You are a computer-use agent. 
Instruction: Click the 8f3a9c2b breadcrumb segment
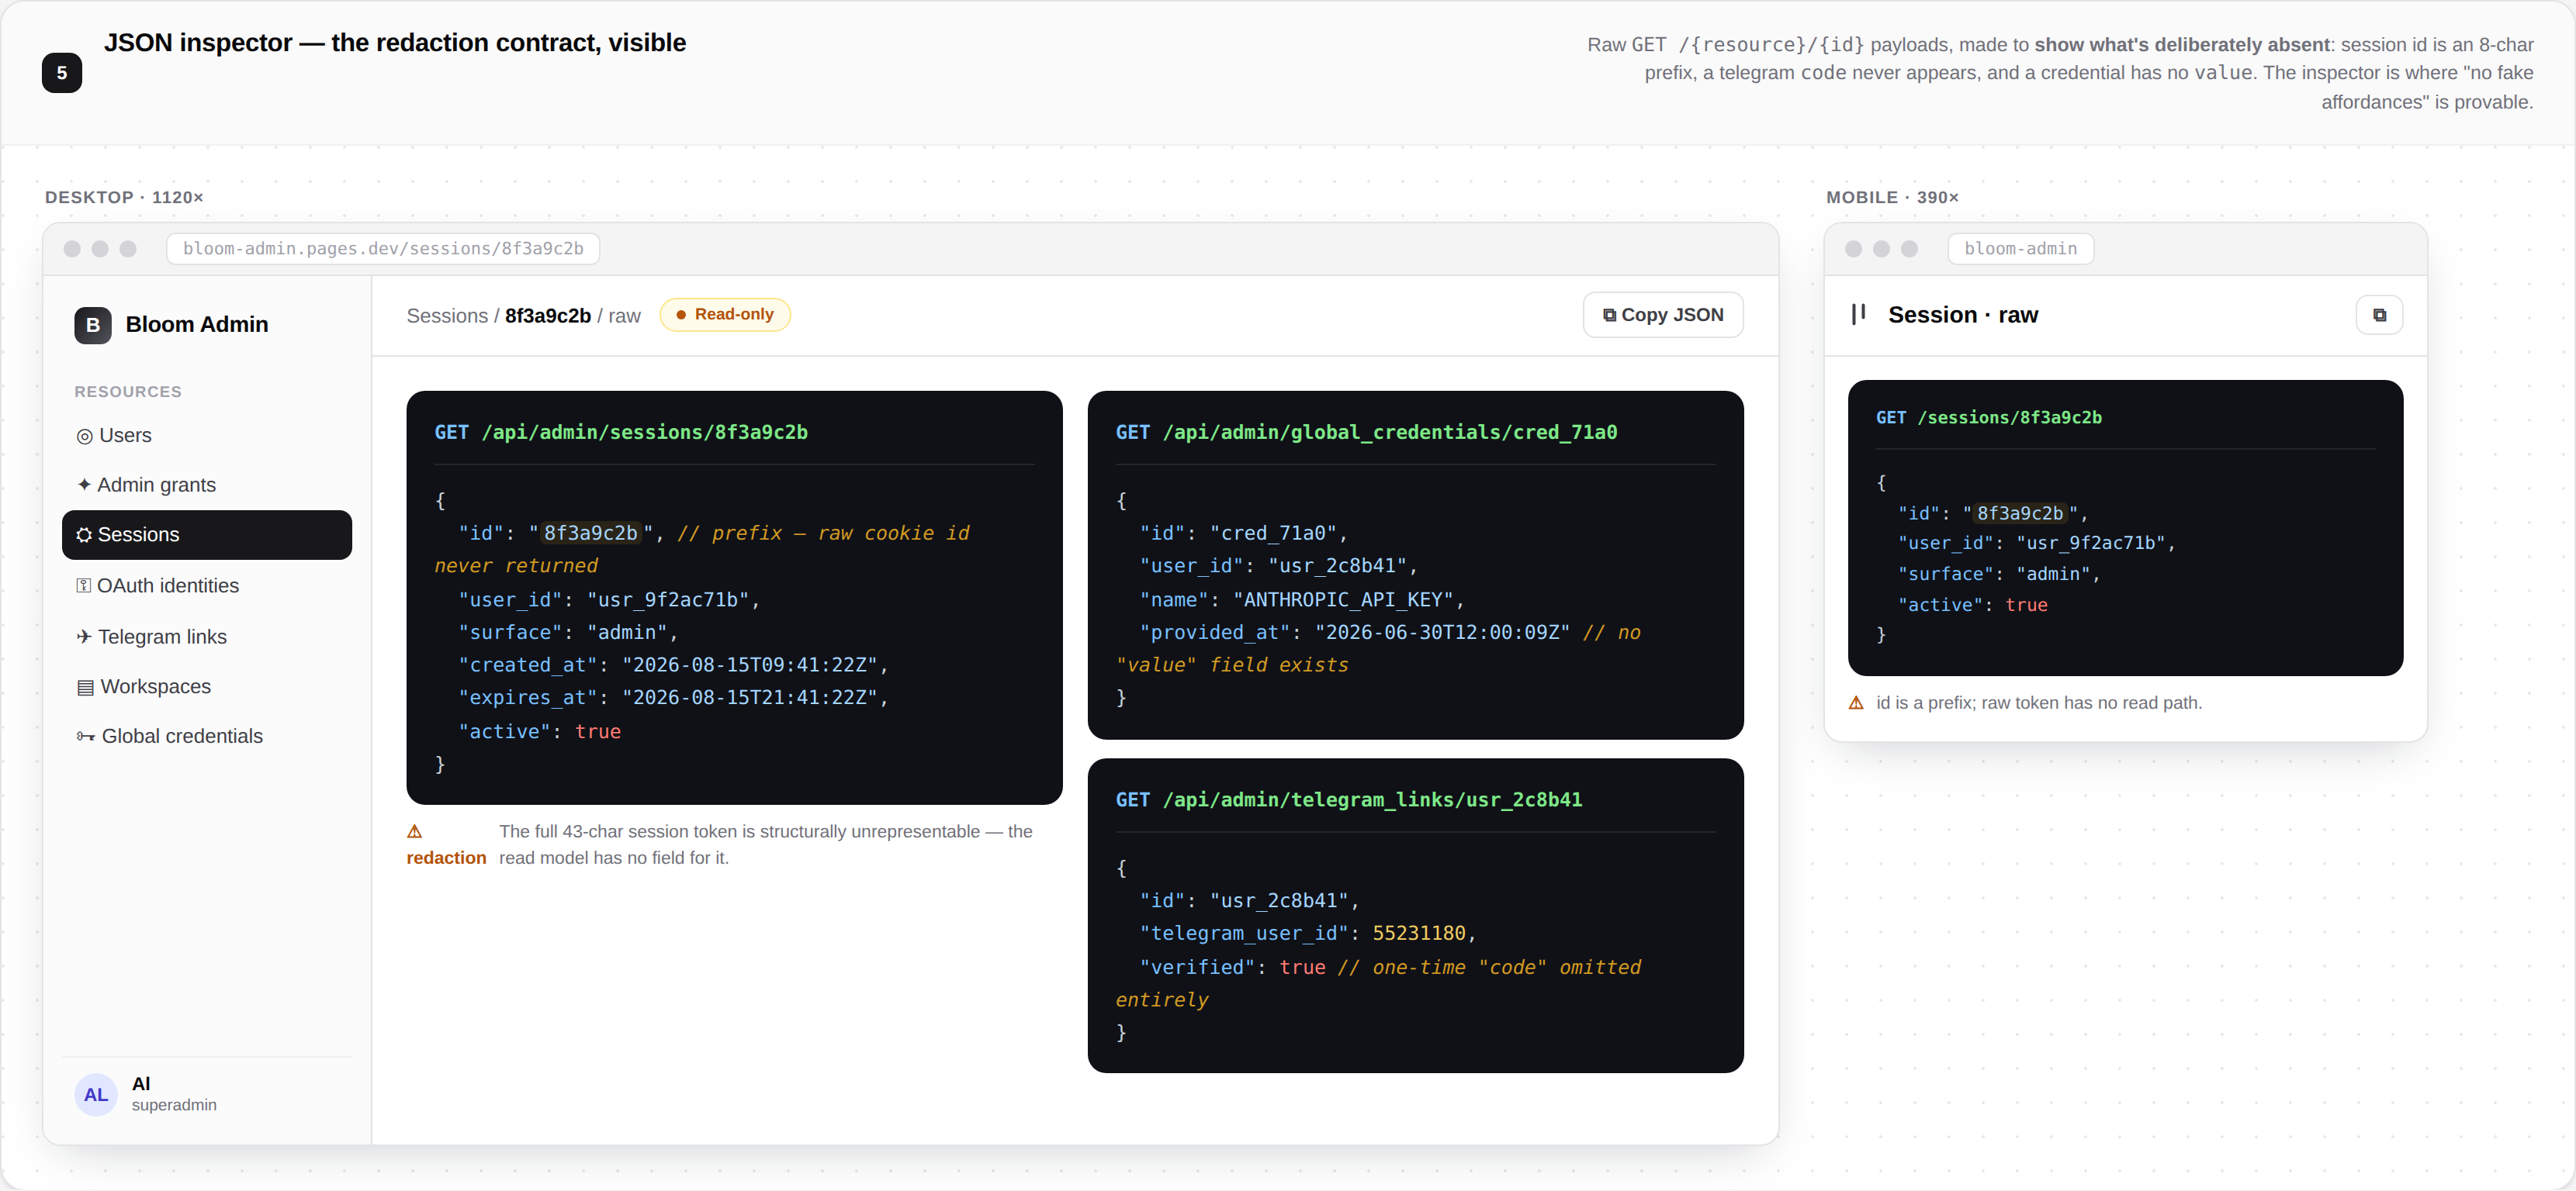click(x=548, y=316)
